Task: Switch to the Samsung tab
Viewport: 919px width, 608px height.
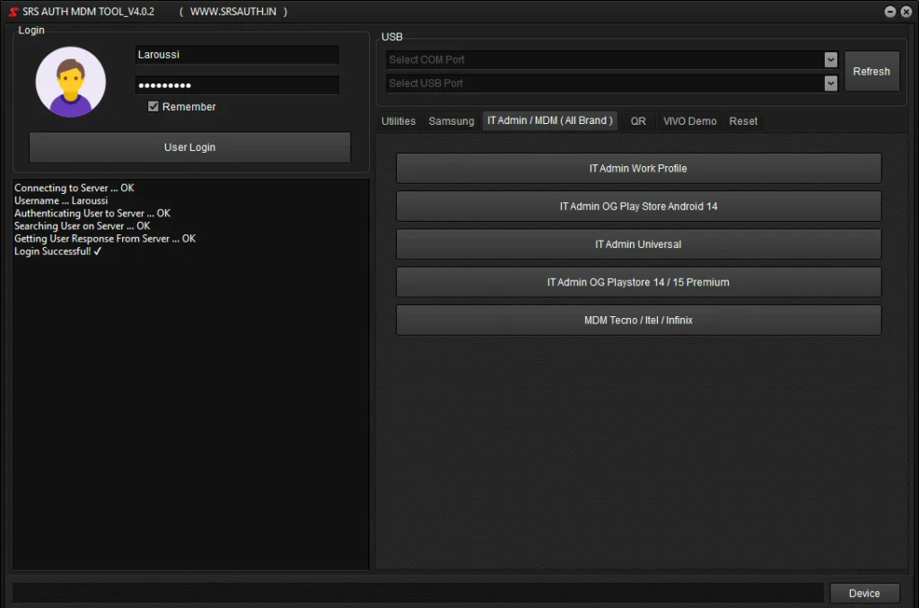Action: point(451,121)
